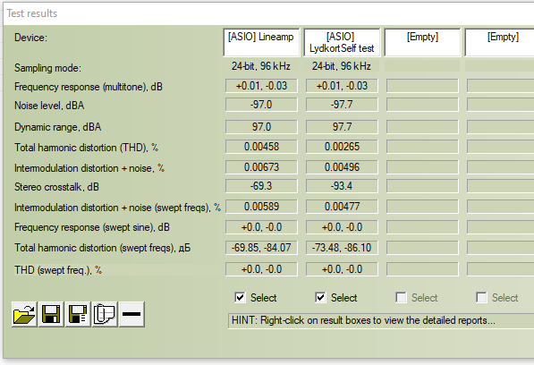This screenshot has width=534, height=365.
Task: Click the HINT right-click message bar
Action: point(381,321)
